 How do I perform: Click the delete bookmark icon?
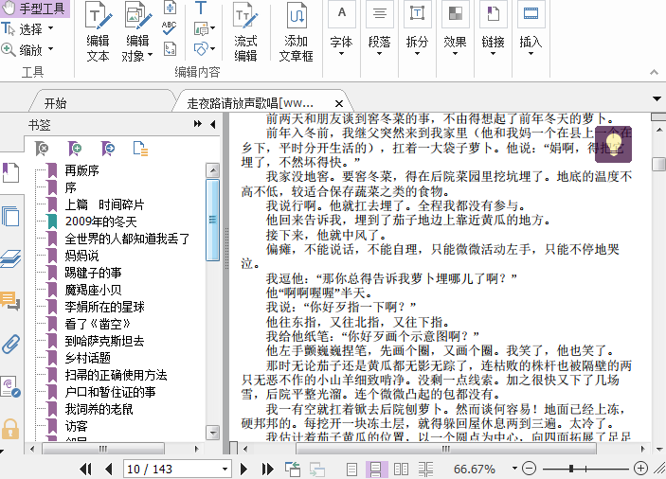pyautogui.click(x=42, y=149)
